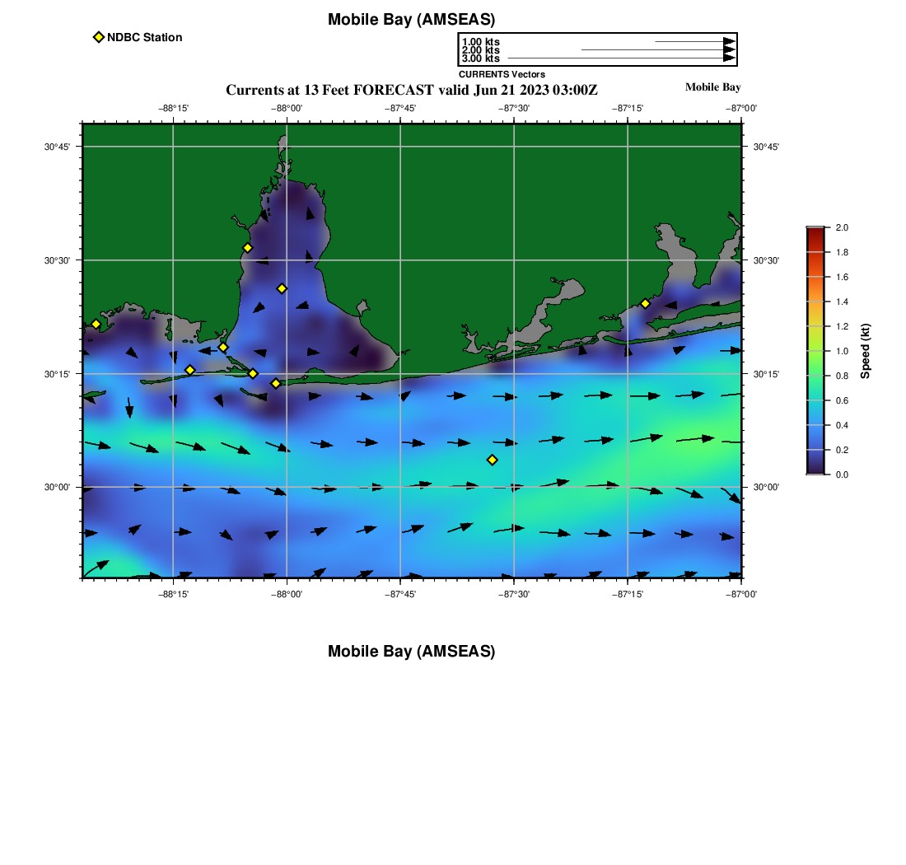
Task: Click the green 1.0 kt level on the colorbar
Action: click(815, 351)
